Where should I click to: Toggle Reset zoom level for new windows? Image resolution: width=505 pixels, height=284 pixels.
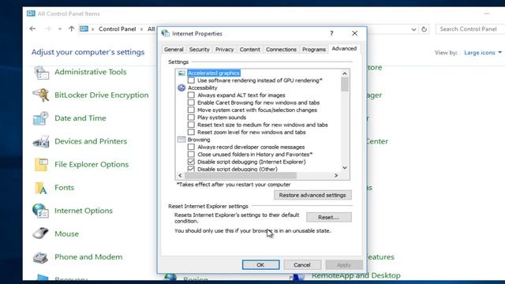[x=191, y=132]
